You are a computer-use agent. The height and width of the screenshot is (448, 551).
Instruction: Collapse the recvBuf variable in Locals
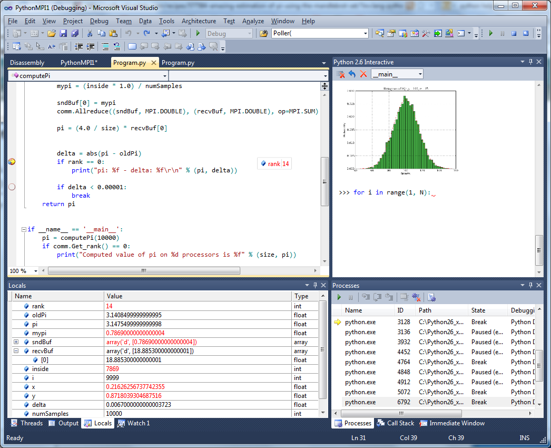click(16, 351)
